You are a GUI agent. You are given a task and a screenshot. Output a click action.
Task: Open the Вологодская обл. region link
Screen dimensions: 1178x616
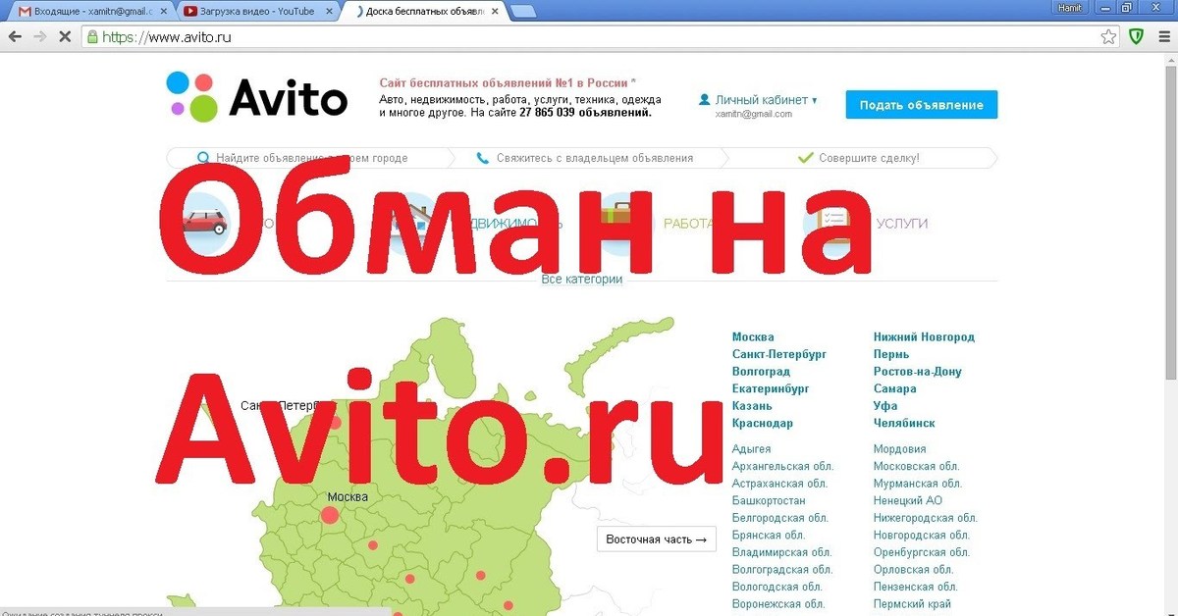(777, 587)
